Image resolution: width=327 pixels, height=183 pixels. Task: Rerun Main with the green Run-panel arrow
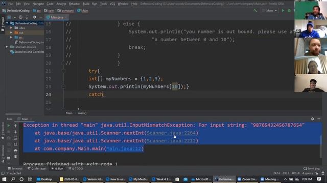(9, 126)
